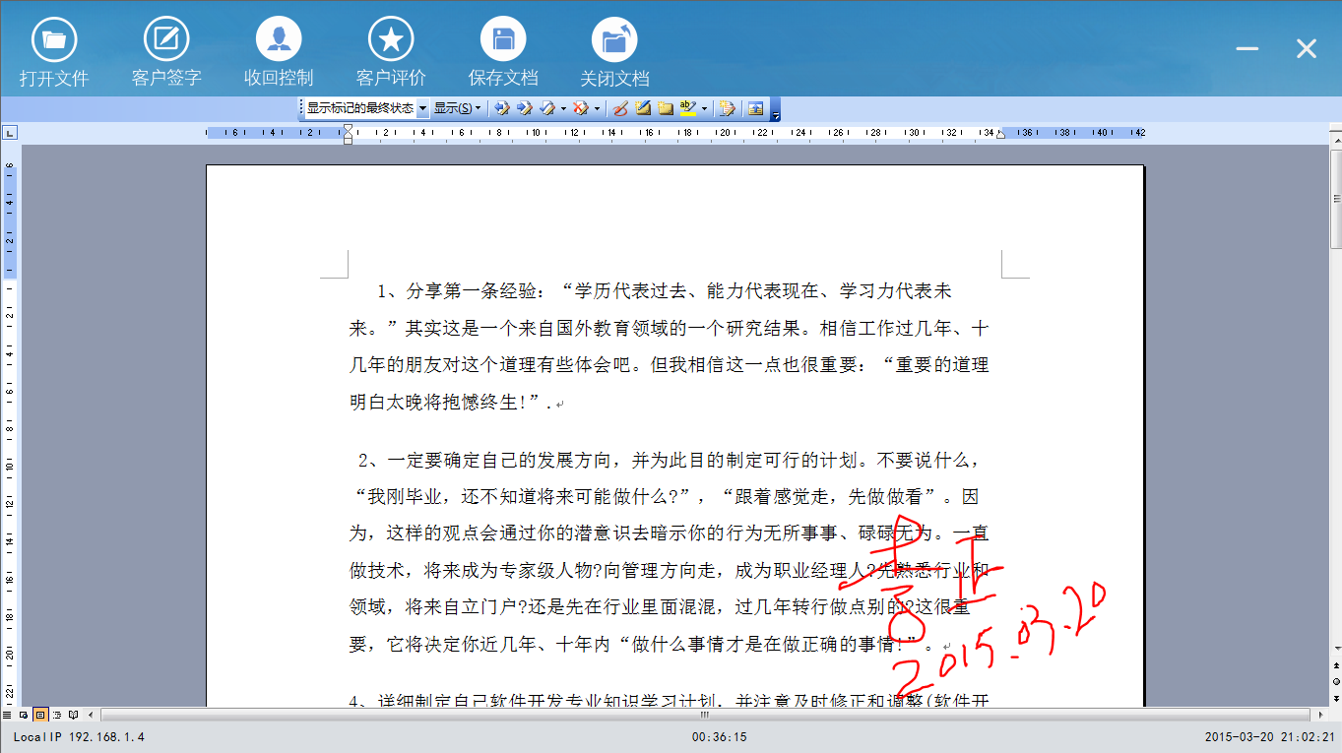Open the 显示标记的最终状态 dropdown
The image size is (1342, 753).
(x=422, y=108)
